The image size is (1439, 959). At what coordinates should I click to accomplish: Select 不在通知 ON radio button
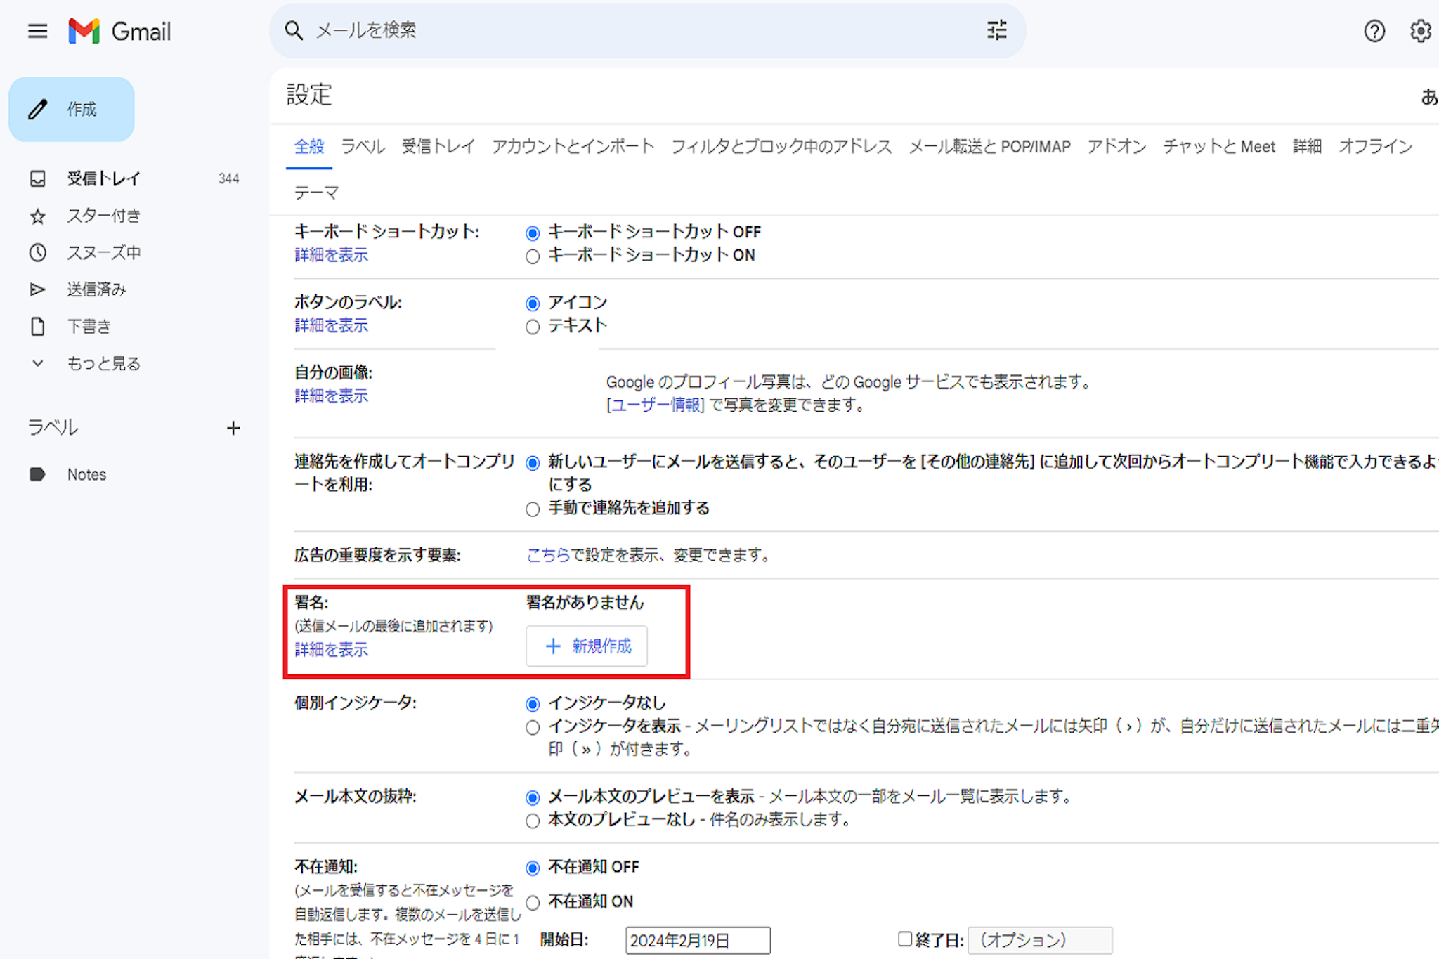(x=533, y=902)
